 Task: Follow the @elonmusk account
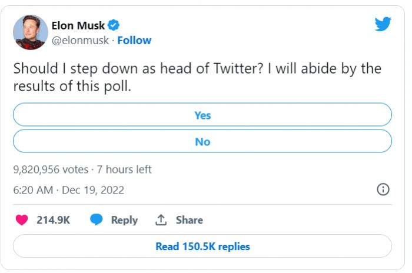[x=134, y=41]
